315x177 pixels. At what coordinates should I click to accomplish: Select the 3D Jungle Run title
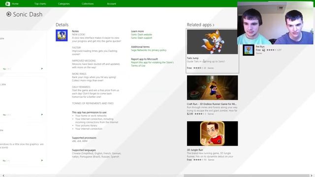pyautogui.click(x=195, y=150)
